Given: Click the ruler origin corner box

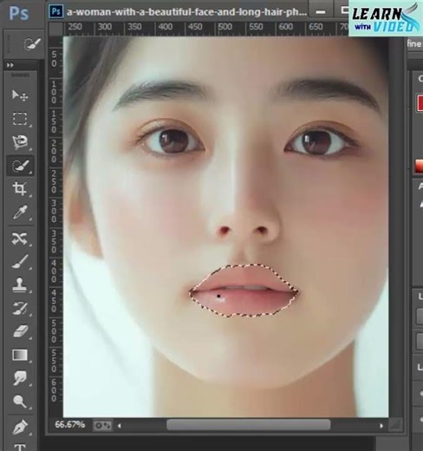Looking at the screenshot, I should coord(55,29).
